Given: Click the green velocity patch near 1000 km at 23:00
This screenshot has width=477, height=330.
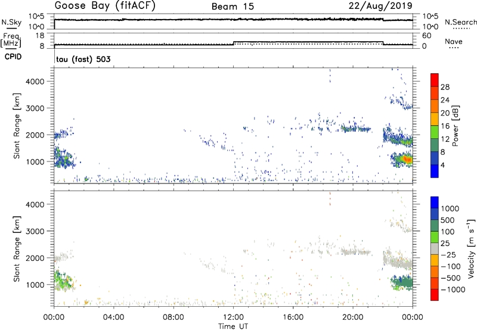Looking at the screenshot, I should click(402, 282).
